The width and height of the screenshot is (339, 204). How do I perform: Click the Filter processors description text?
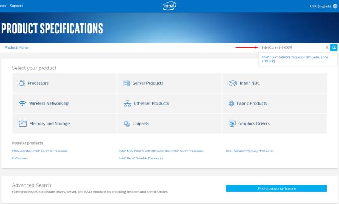(x=90, y=192)
